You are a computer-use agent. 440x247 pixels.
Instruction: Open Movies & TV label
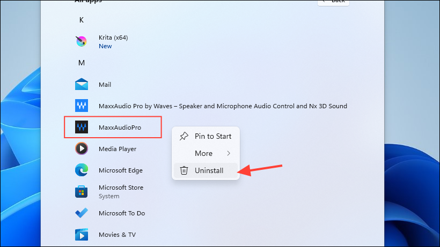pos(118,235)
